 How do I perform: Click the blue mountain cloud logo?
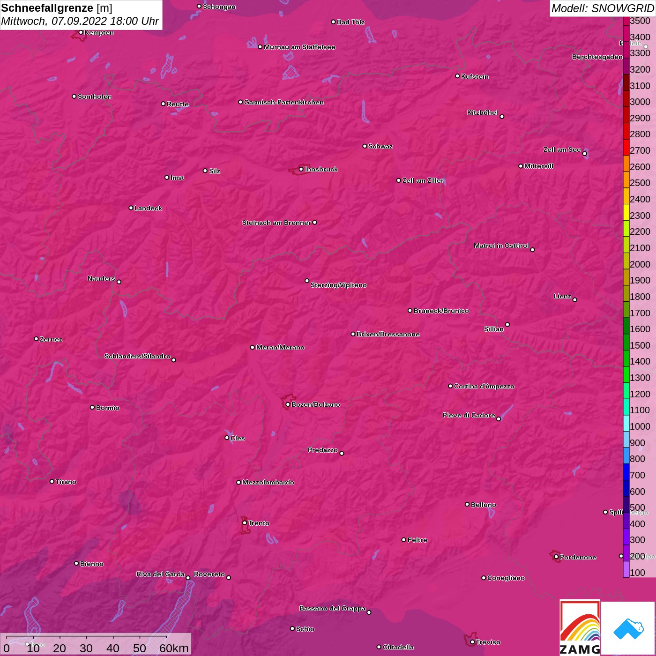tap(628, 628)
